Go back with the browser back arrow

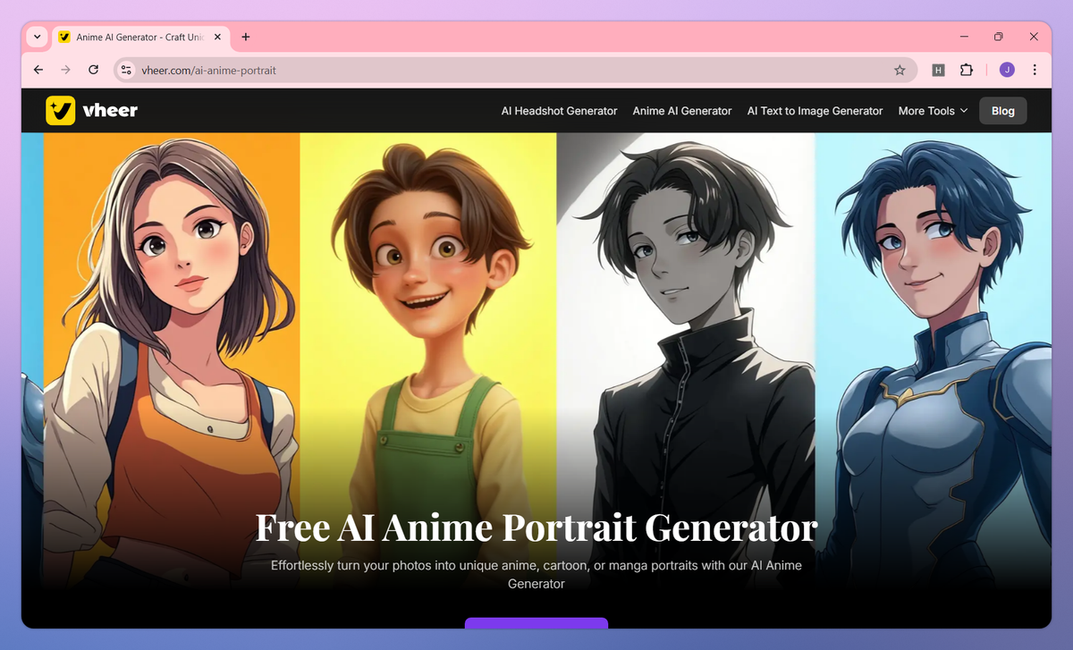click(x=38, y=70)
